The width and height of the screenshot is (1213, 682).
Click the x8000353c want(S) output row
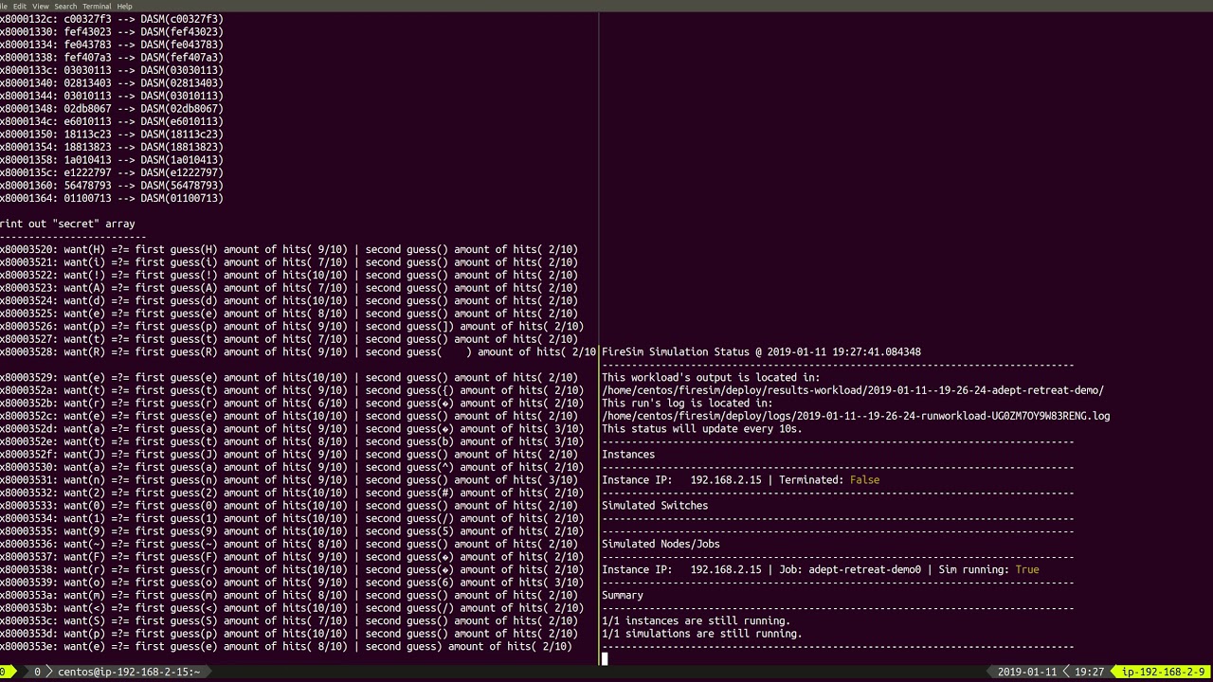click(289, 620)
